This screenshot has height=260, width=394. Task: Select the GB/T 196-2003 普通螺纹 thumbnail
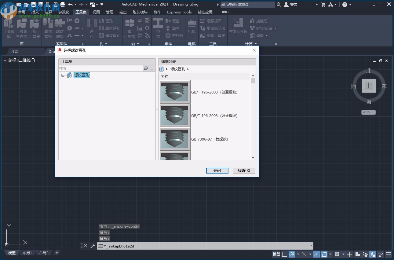(x=175, y=92)
